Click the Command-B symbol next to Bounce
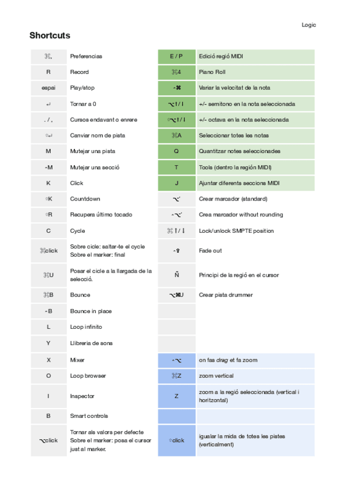 [48, 295]
